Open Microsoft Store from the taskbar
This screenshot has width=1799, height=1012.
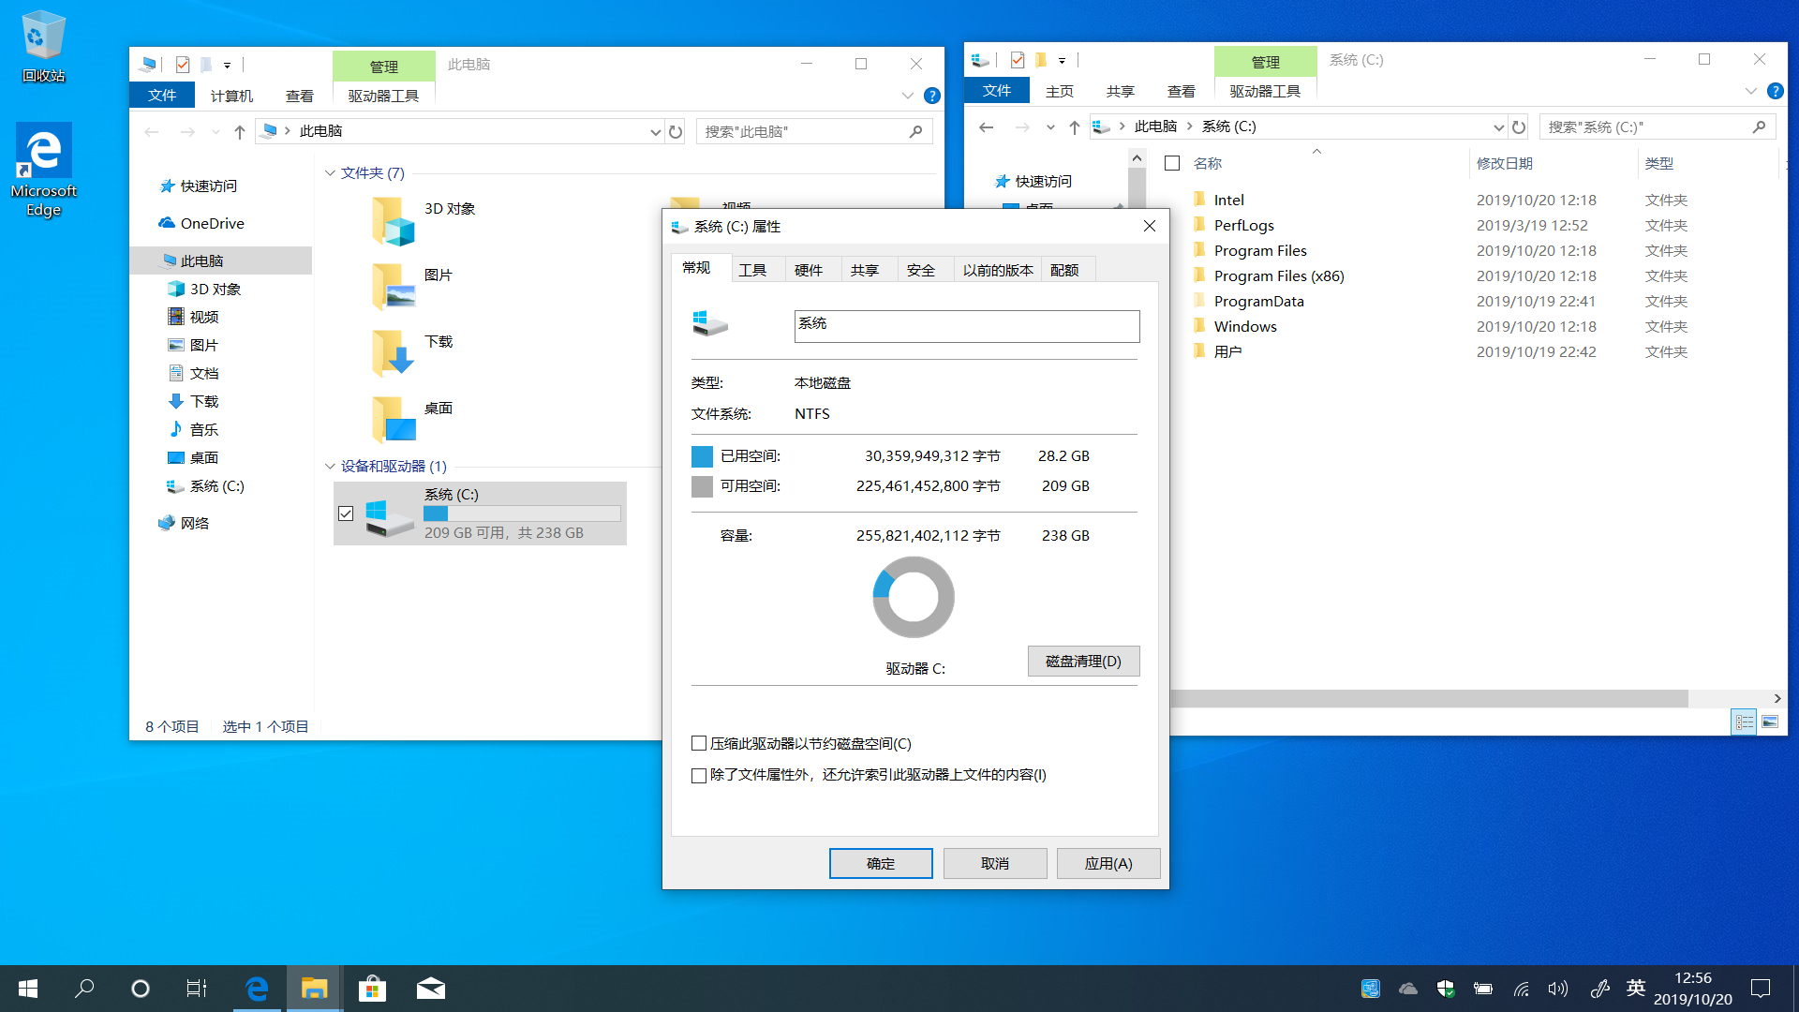[372, 989]
